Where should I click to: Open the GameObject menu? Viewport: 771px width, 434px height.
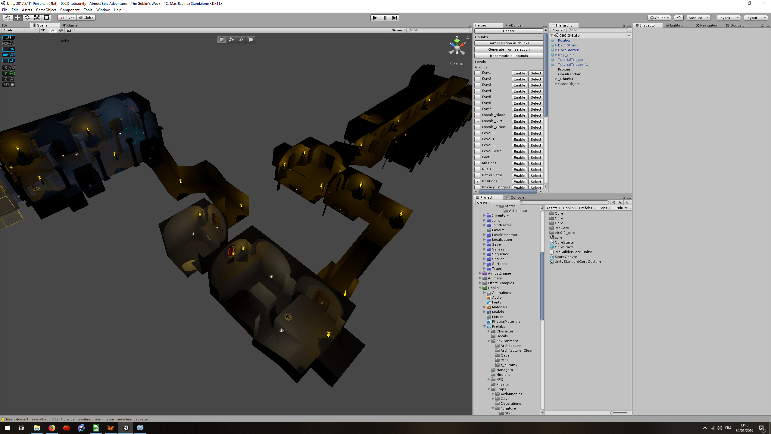pyautogui.click(x=46, y=10)
